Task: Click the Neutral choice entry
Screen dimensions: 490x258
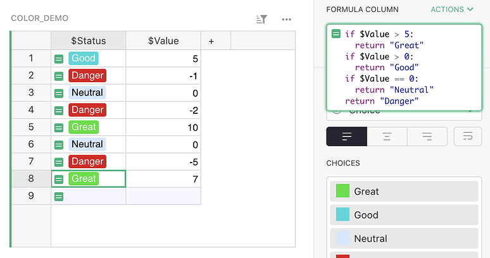Action: [x=403, y=238]
